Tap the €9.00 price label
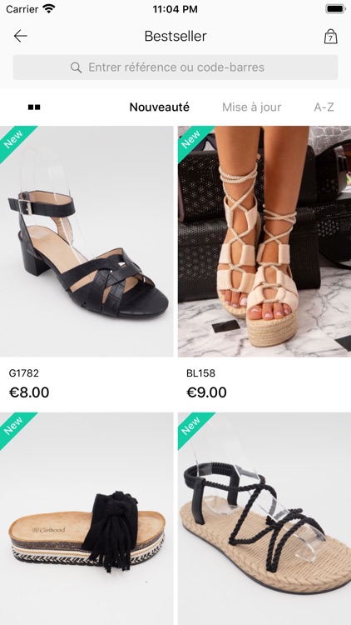 click(206, 392)
